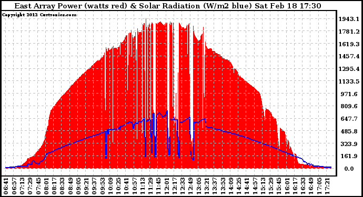Click the 14:41 time label
The width and height of the screenshot is (363, 197).
(x=247, y=186)
